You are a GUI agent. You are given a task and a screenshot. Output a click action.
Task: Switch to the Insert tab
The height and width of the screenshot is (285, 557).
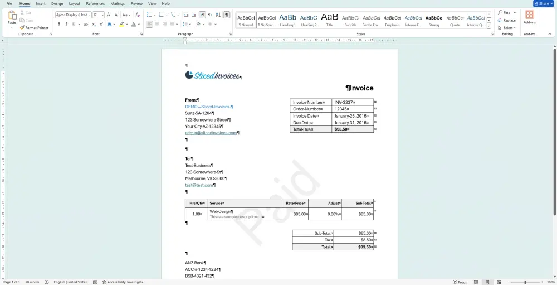click(41, 3)
